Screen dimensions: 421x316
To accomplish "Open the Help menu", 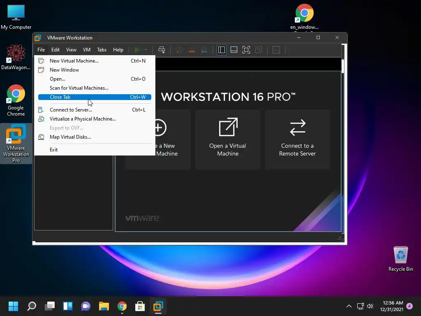I will pos(118,50).
